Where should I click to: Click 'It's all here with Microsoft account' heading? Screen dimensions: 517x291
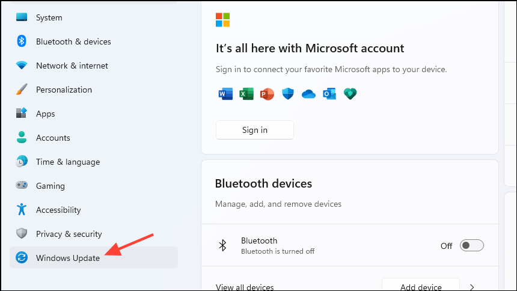coord(310,49)
